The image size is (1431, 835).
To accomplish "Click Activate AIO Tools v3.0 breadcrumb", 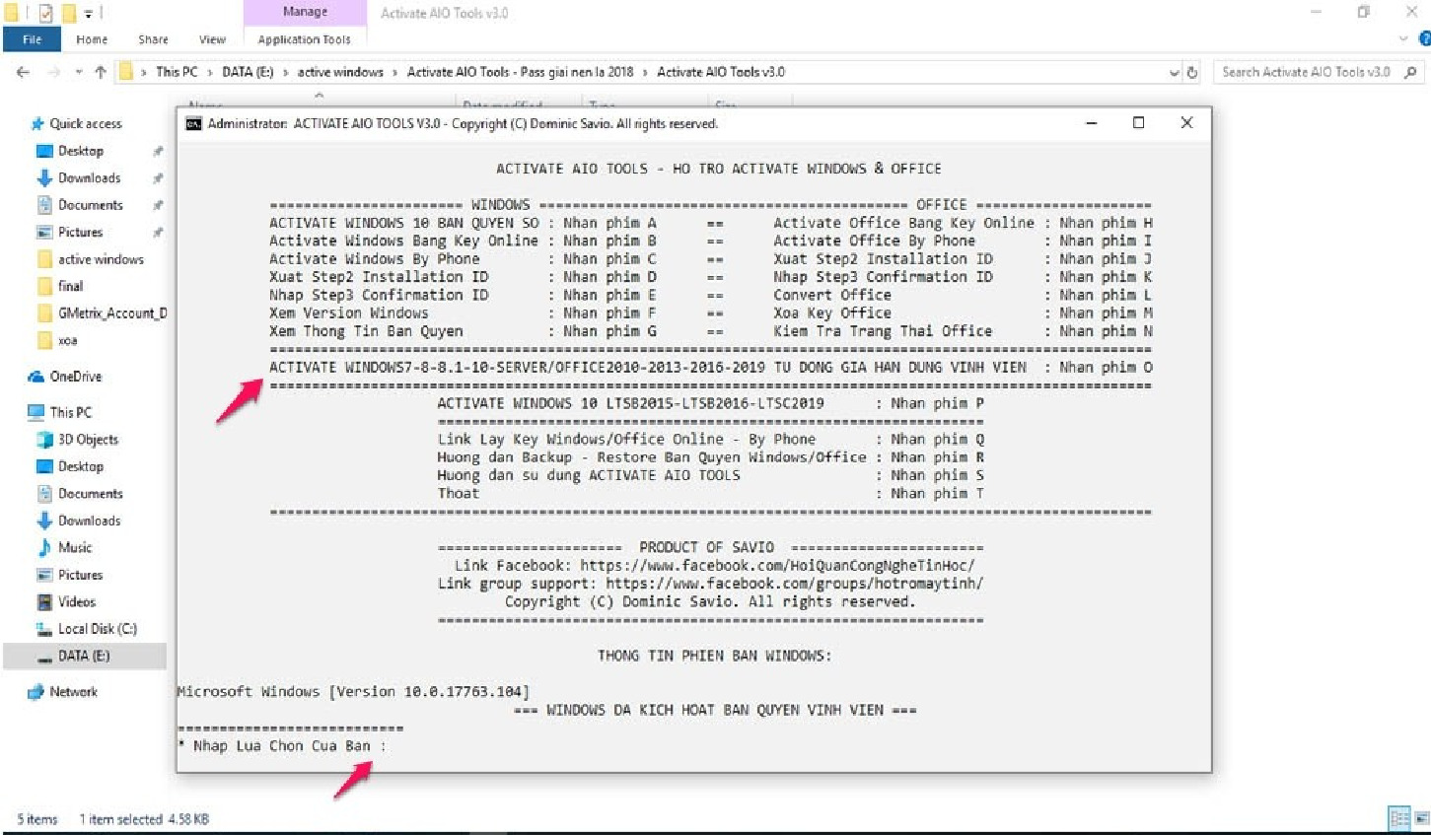I will point(721,72).
